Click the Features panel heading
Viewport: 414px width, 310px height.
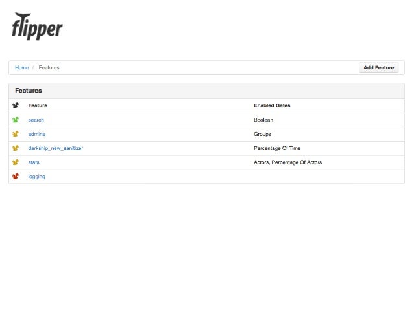click(x=29, y=91)
